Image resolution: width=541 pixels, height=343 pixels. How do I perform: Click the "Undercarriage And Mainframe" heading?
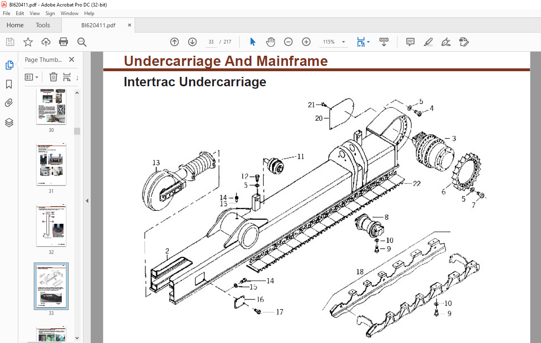tap(226, 61)
